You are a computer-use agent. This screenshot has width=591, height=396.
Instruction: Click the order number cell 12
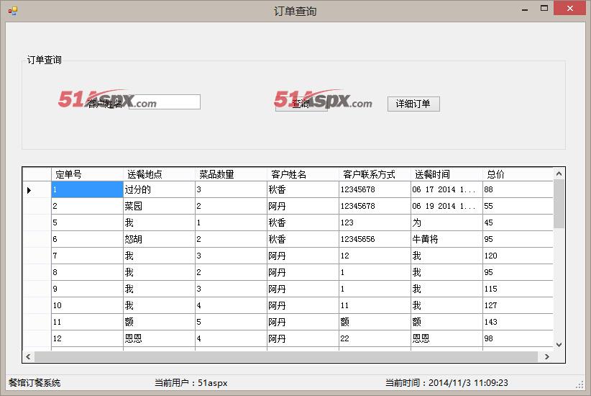point(86,338)
